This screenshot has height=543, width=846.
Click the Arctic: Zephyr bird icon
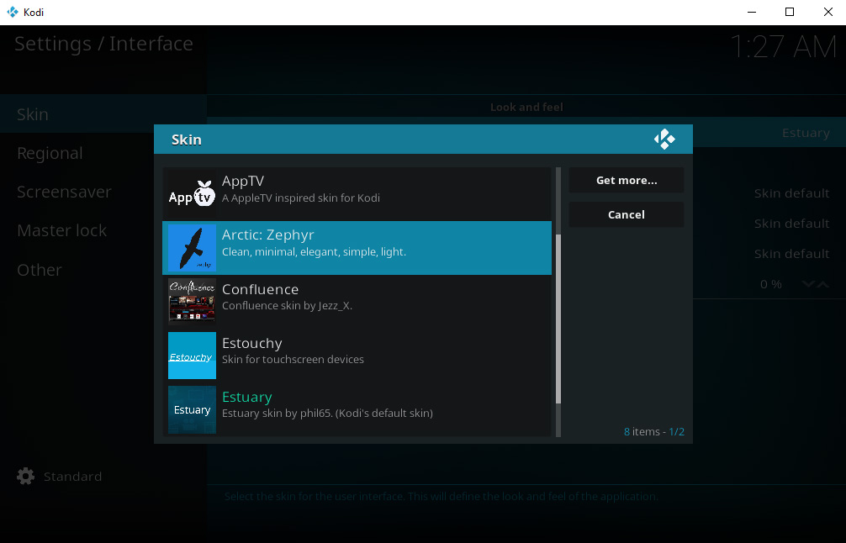(192, 248)
